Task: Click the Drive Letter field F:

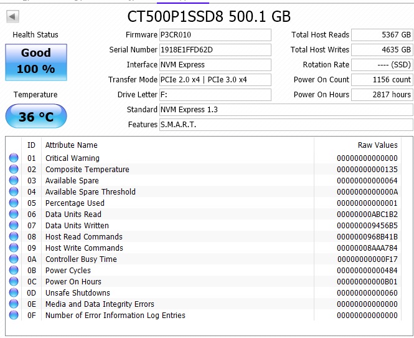Action: [x=215, y=95]
